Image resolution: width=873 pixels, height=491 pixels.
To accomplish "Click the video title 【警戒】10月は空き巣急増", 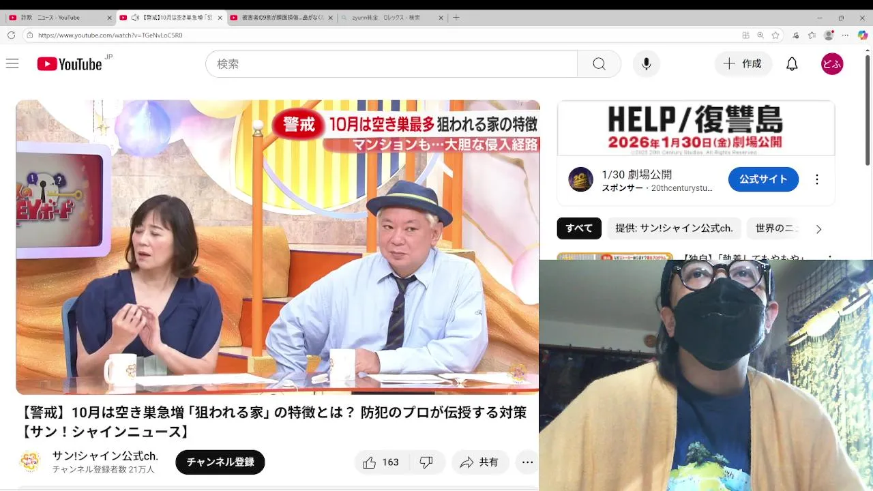I will tap(274, 422).
